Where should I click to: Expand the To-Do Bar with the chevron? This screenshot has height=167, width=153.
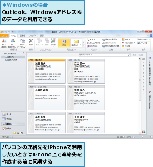(x=150, y=54)
